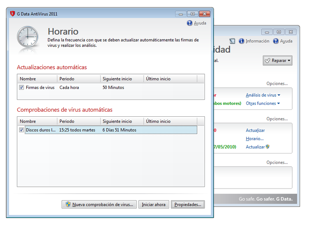
Task: Toggle the Discos duros l... checkbox
Action: click(21, 130)
